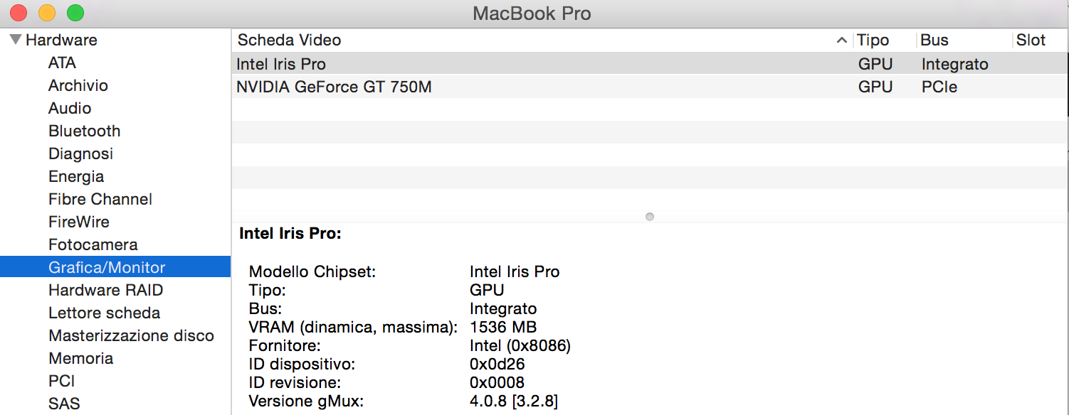Click the 4.0.8 [3.2.8] gMux version
The height and width of the screenshot is (415, 1069).
pos(514,401)
